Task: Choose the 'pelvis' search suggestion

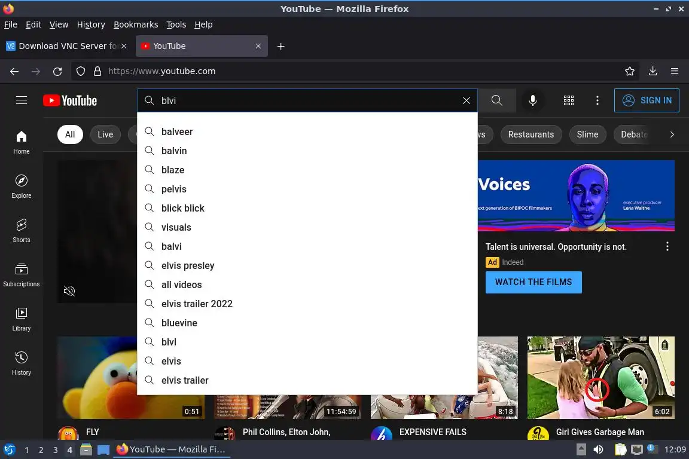Action: click(307, 189)
